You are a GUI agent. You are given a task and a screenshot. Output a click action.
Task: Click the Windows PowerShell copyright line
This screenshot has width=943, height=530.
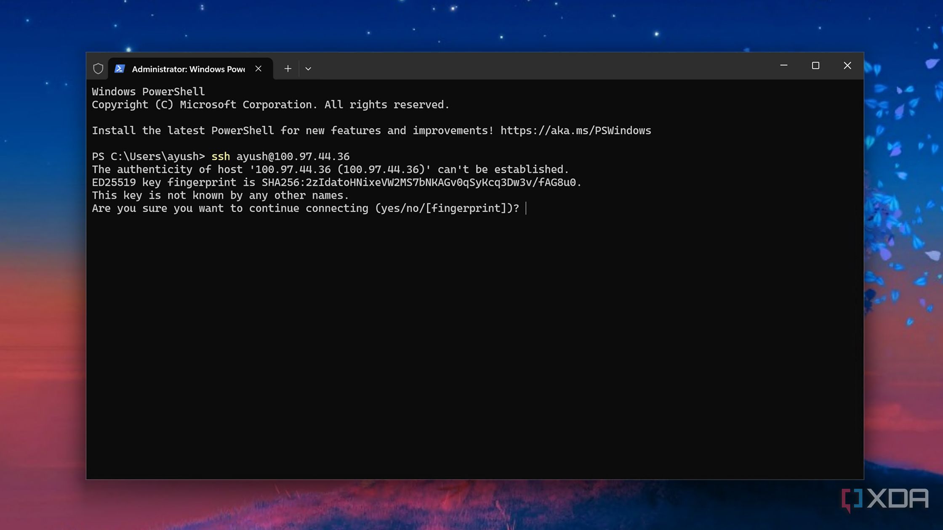point(270,104)
